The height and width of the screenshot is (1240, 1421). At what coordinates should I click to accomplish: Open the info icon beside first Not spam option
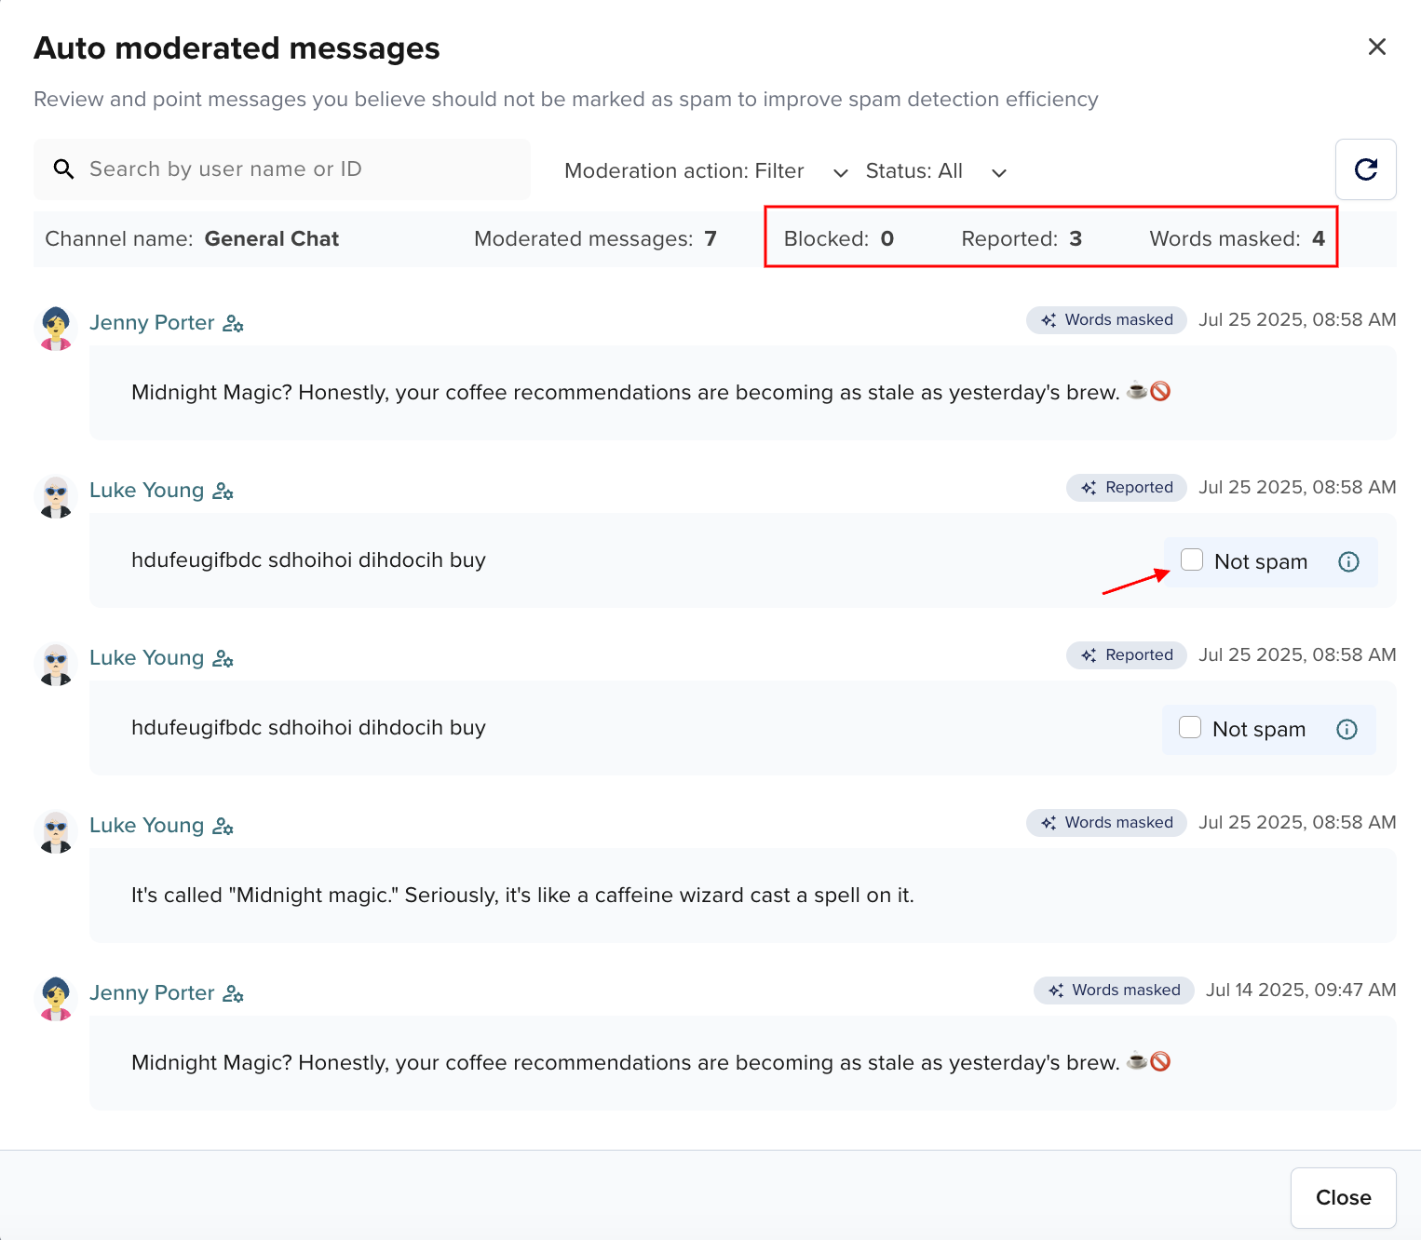point(1347,561)
